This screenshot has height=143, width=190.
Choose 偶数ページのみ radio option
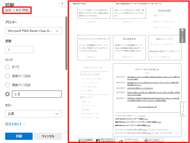click(x=7, y=85)
